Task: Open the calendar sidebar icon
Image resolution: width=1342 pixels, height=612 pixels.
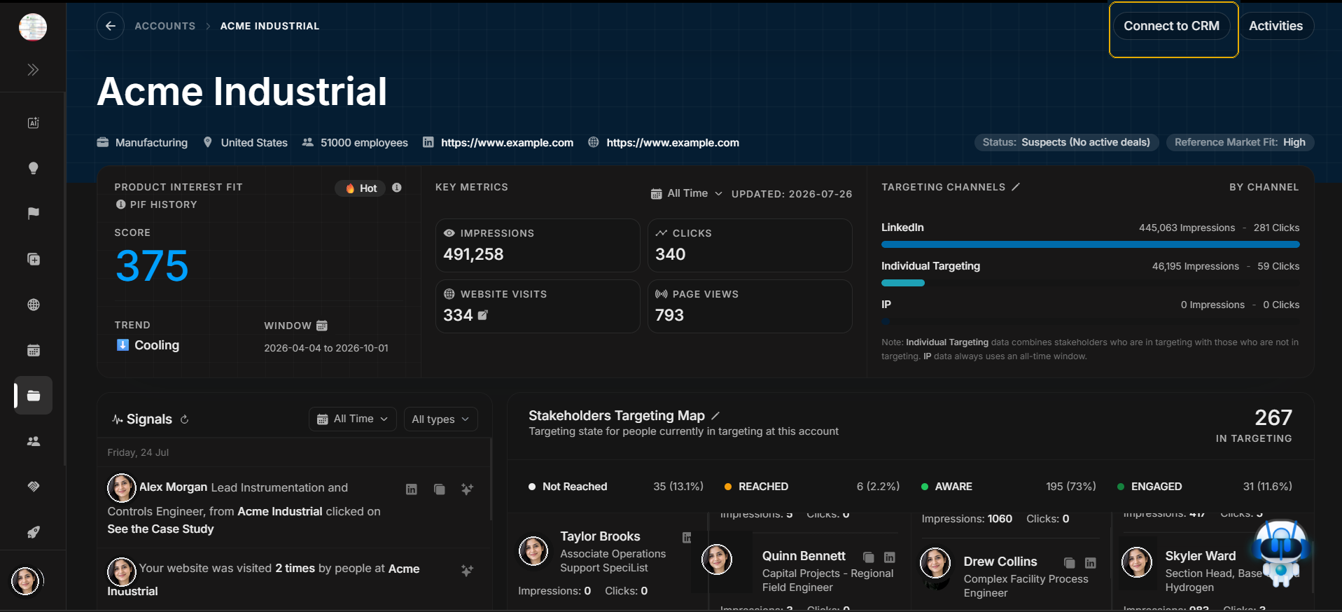Action: tap(33, 350)
